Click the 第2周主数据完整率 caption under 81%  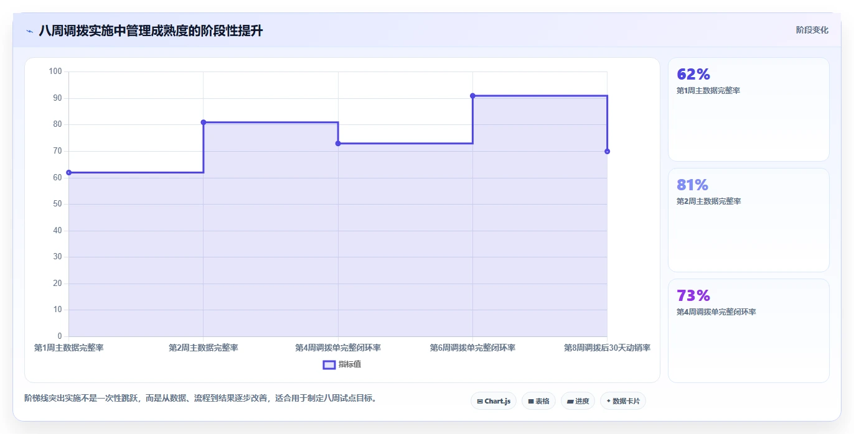tap(708, 201)
